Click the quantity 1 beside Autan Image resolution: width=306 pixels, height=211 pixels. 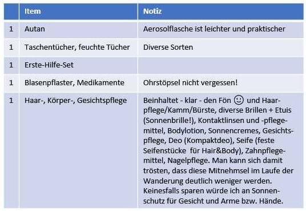[11, 29]
